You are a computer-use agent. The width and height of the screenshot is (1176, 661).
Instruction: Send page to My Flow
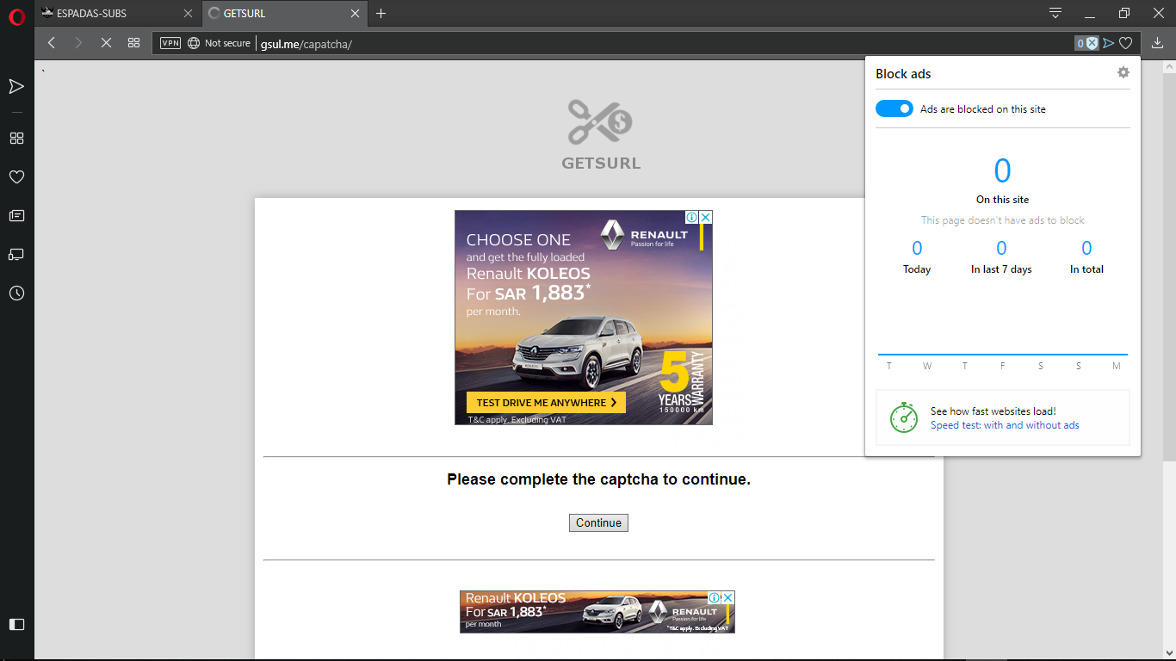click(1109, 43)
